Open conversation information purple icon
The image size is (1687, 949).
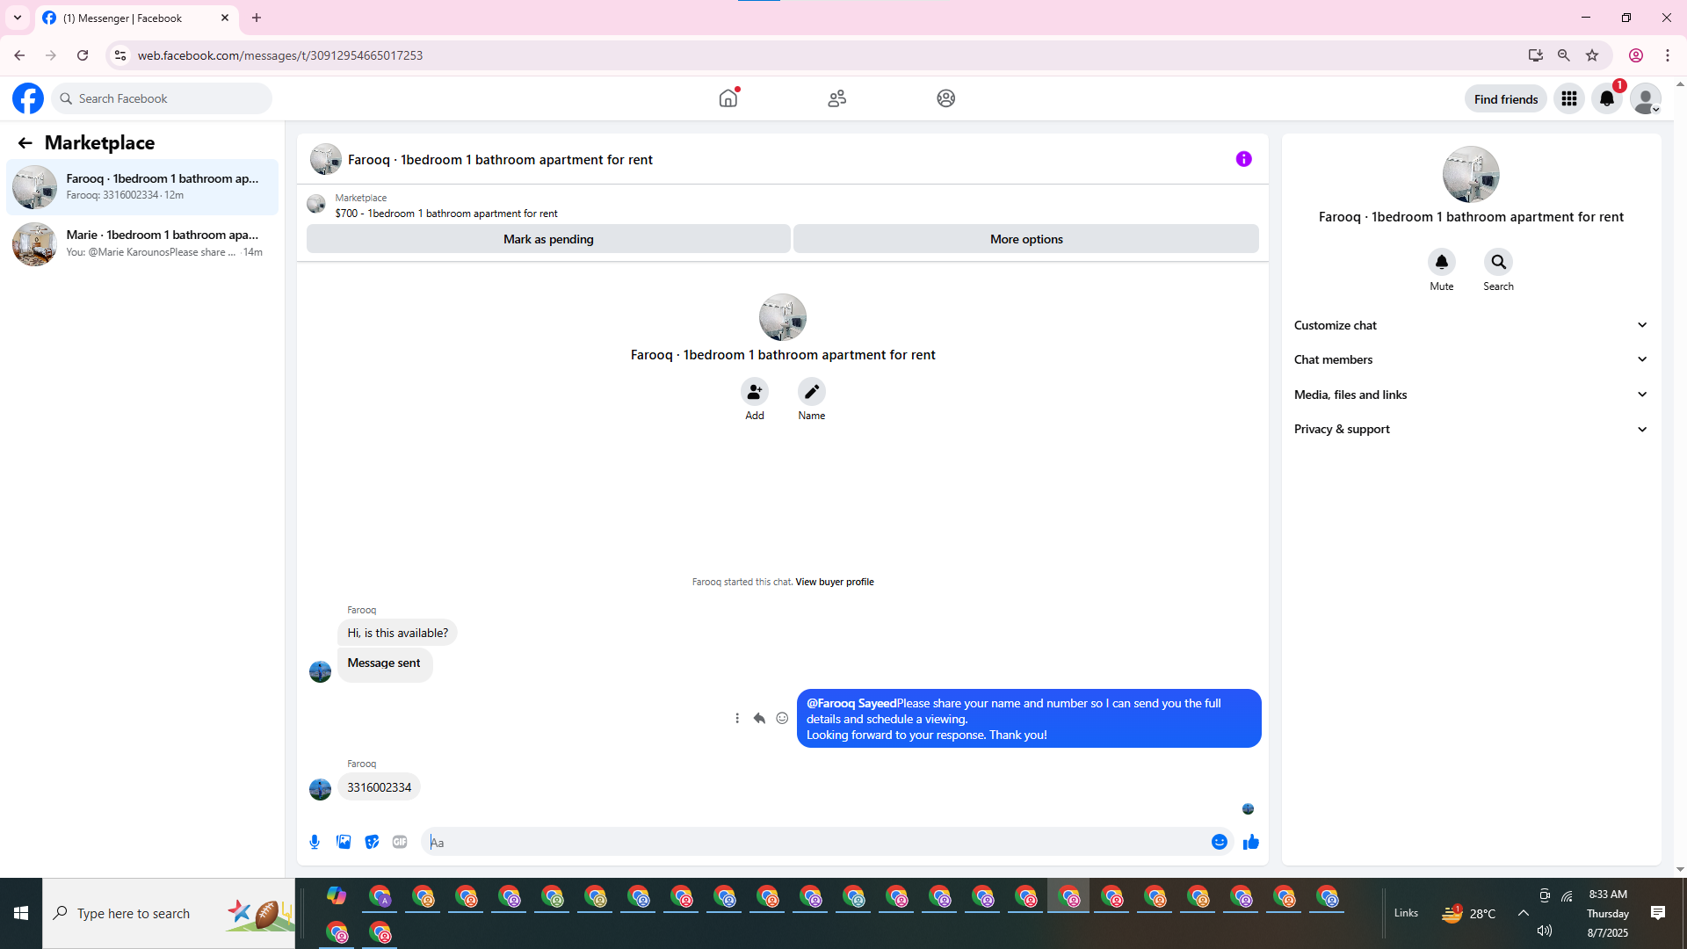pos(1244,159)
